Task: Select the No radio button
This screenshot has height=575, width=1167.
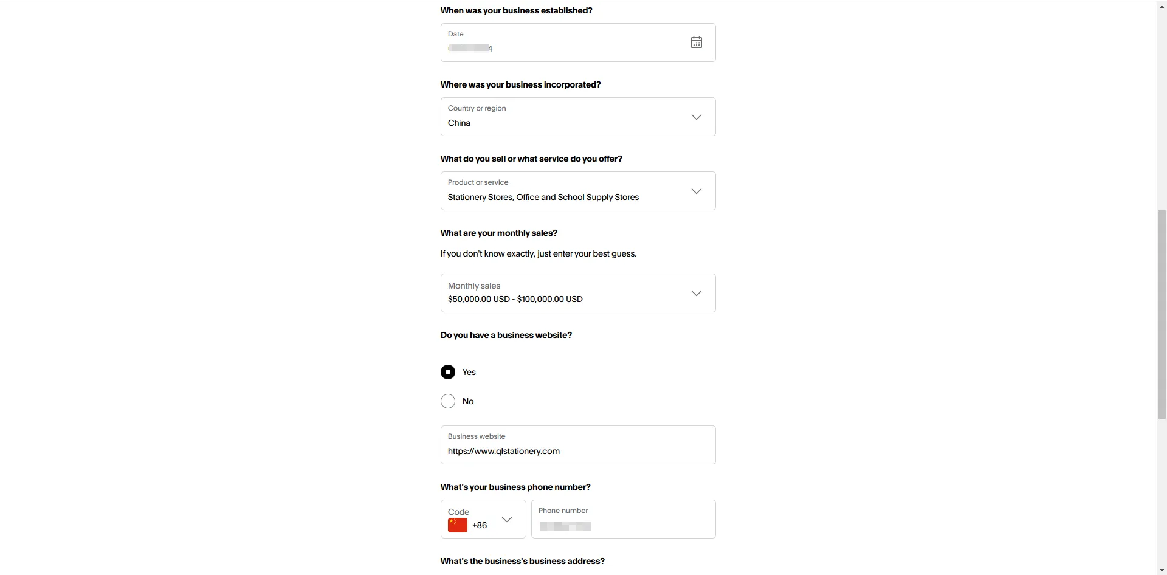Action: 448,401
